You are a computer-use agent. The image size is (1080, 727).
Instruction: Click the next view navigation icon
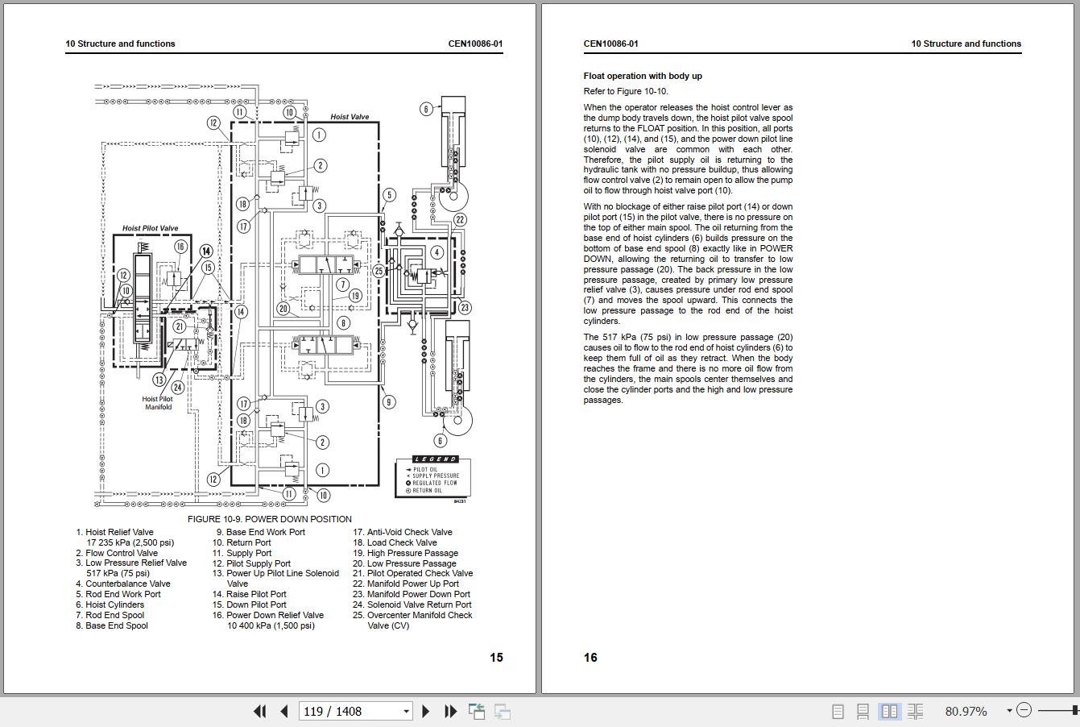pyautogui.click(x=503, y=711)
